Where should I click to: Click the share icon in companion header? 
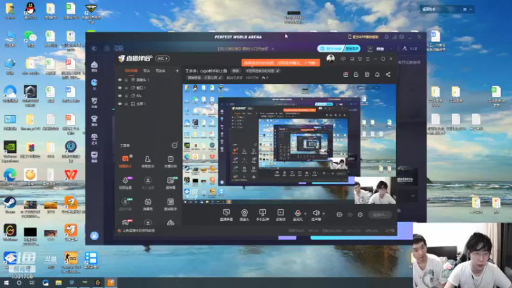pos(388,74)
